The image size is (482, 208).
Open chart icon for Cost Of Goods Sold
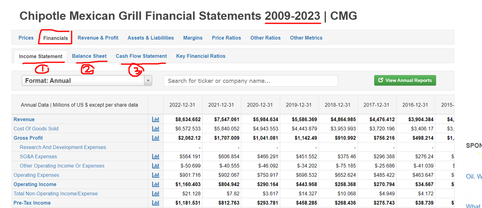156,128
